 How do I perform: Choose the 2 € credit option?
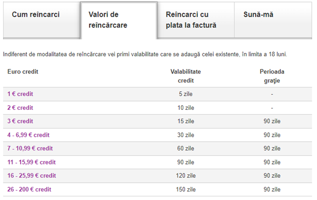tap(20, 108)
